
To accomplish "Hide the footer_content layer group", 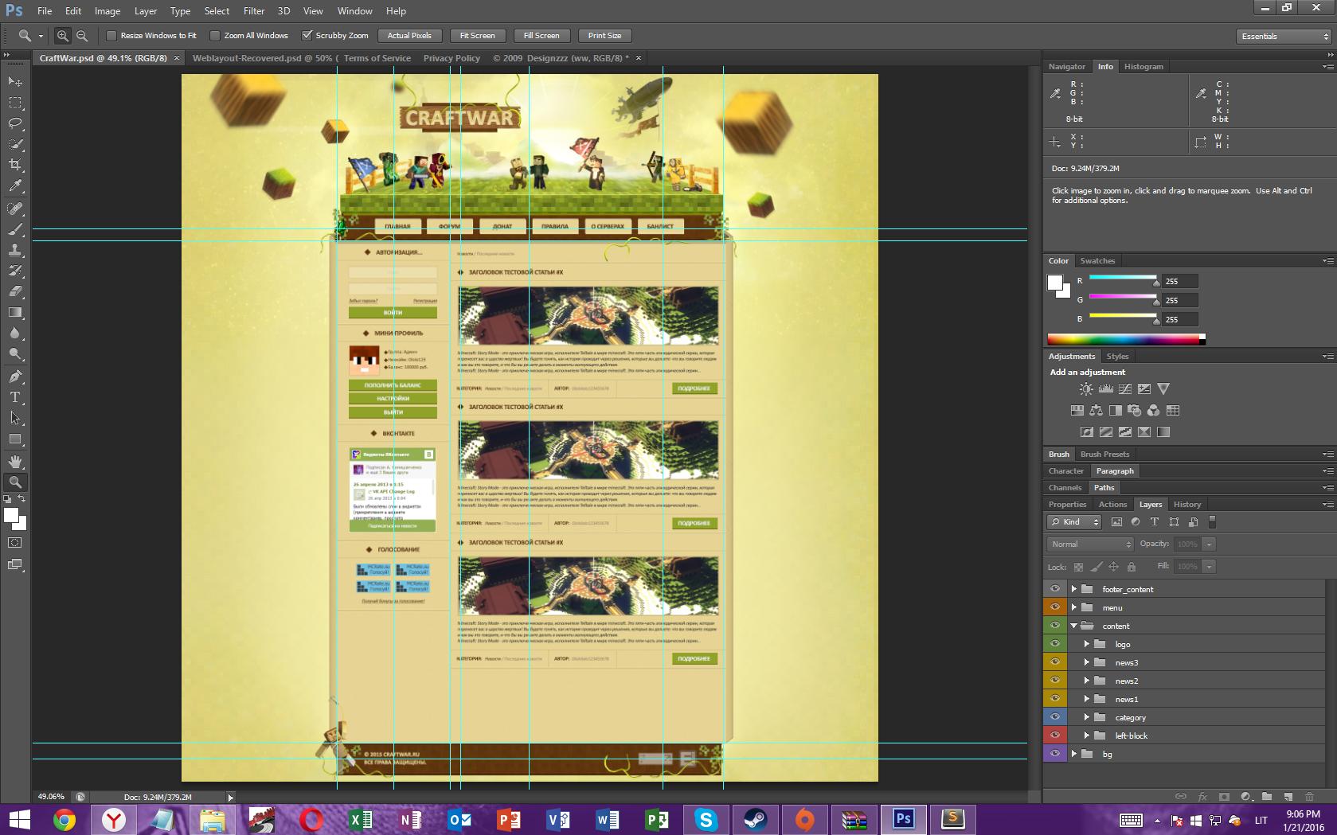I will (1054, 589).
